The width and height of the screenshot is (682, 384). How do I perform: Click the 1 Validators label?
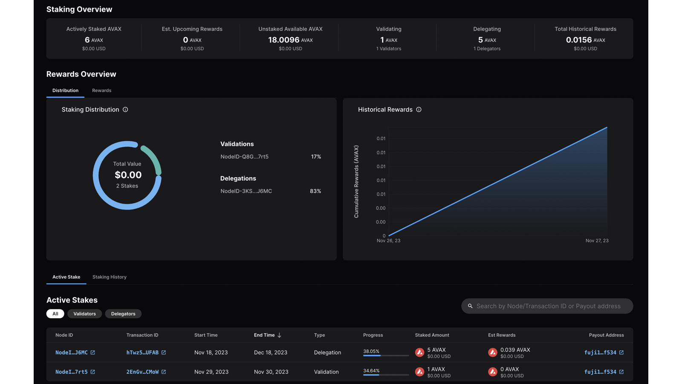(x=389, y=49)
